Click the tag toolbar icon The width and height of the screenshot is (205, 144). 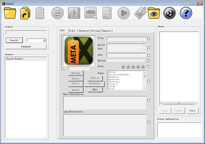140,13
